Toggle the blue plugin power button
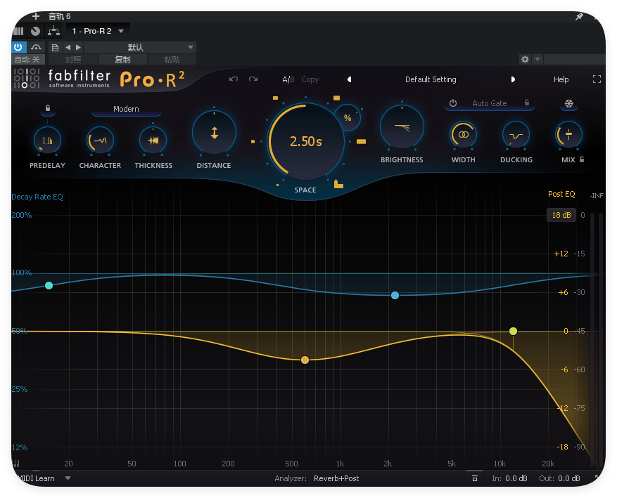617x498 pixels. [x=18, y=48]
